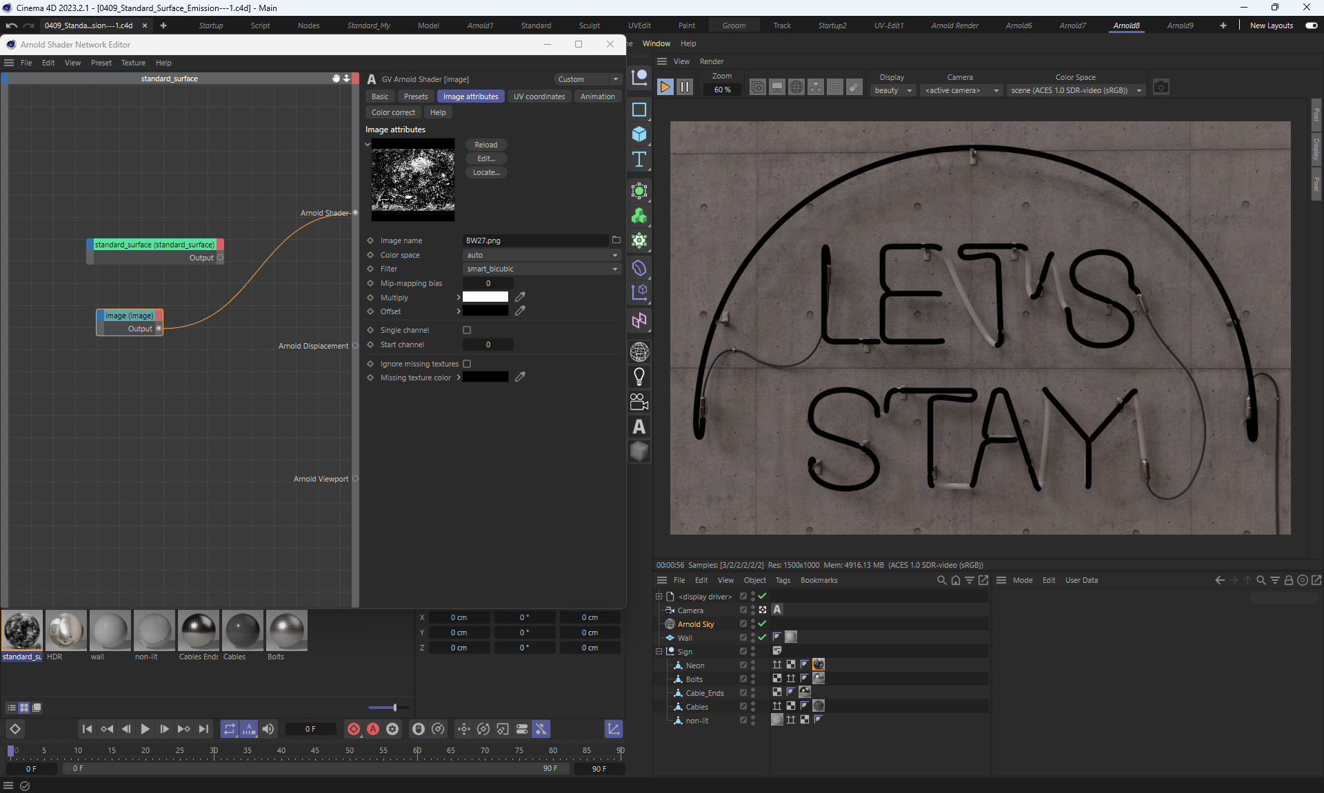This screenshot has height=793, width=1324.
Task: Click the Reload button
Action: (x=485, y=145)
